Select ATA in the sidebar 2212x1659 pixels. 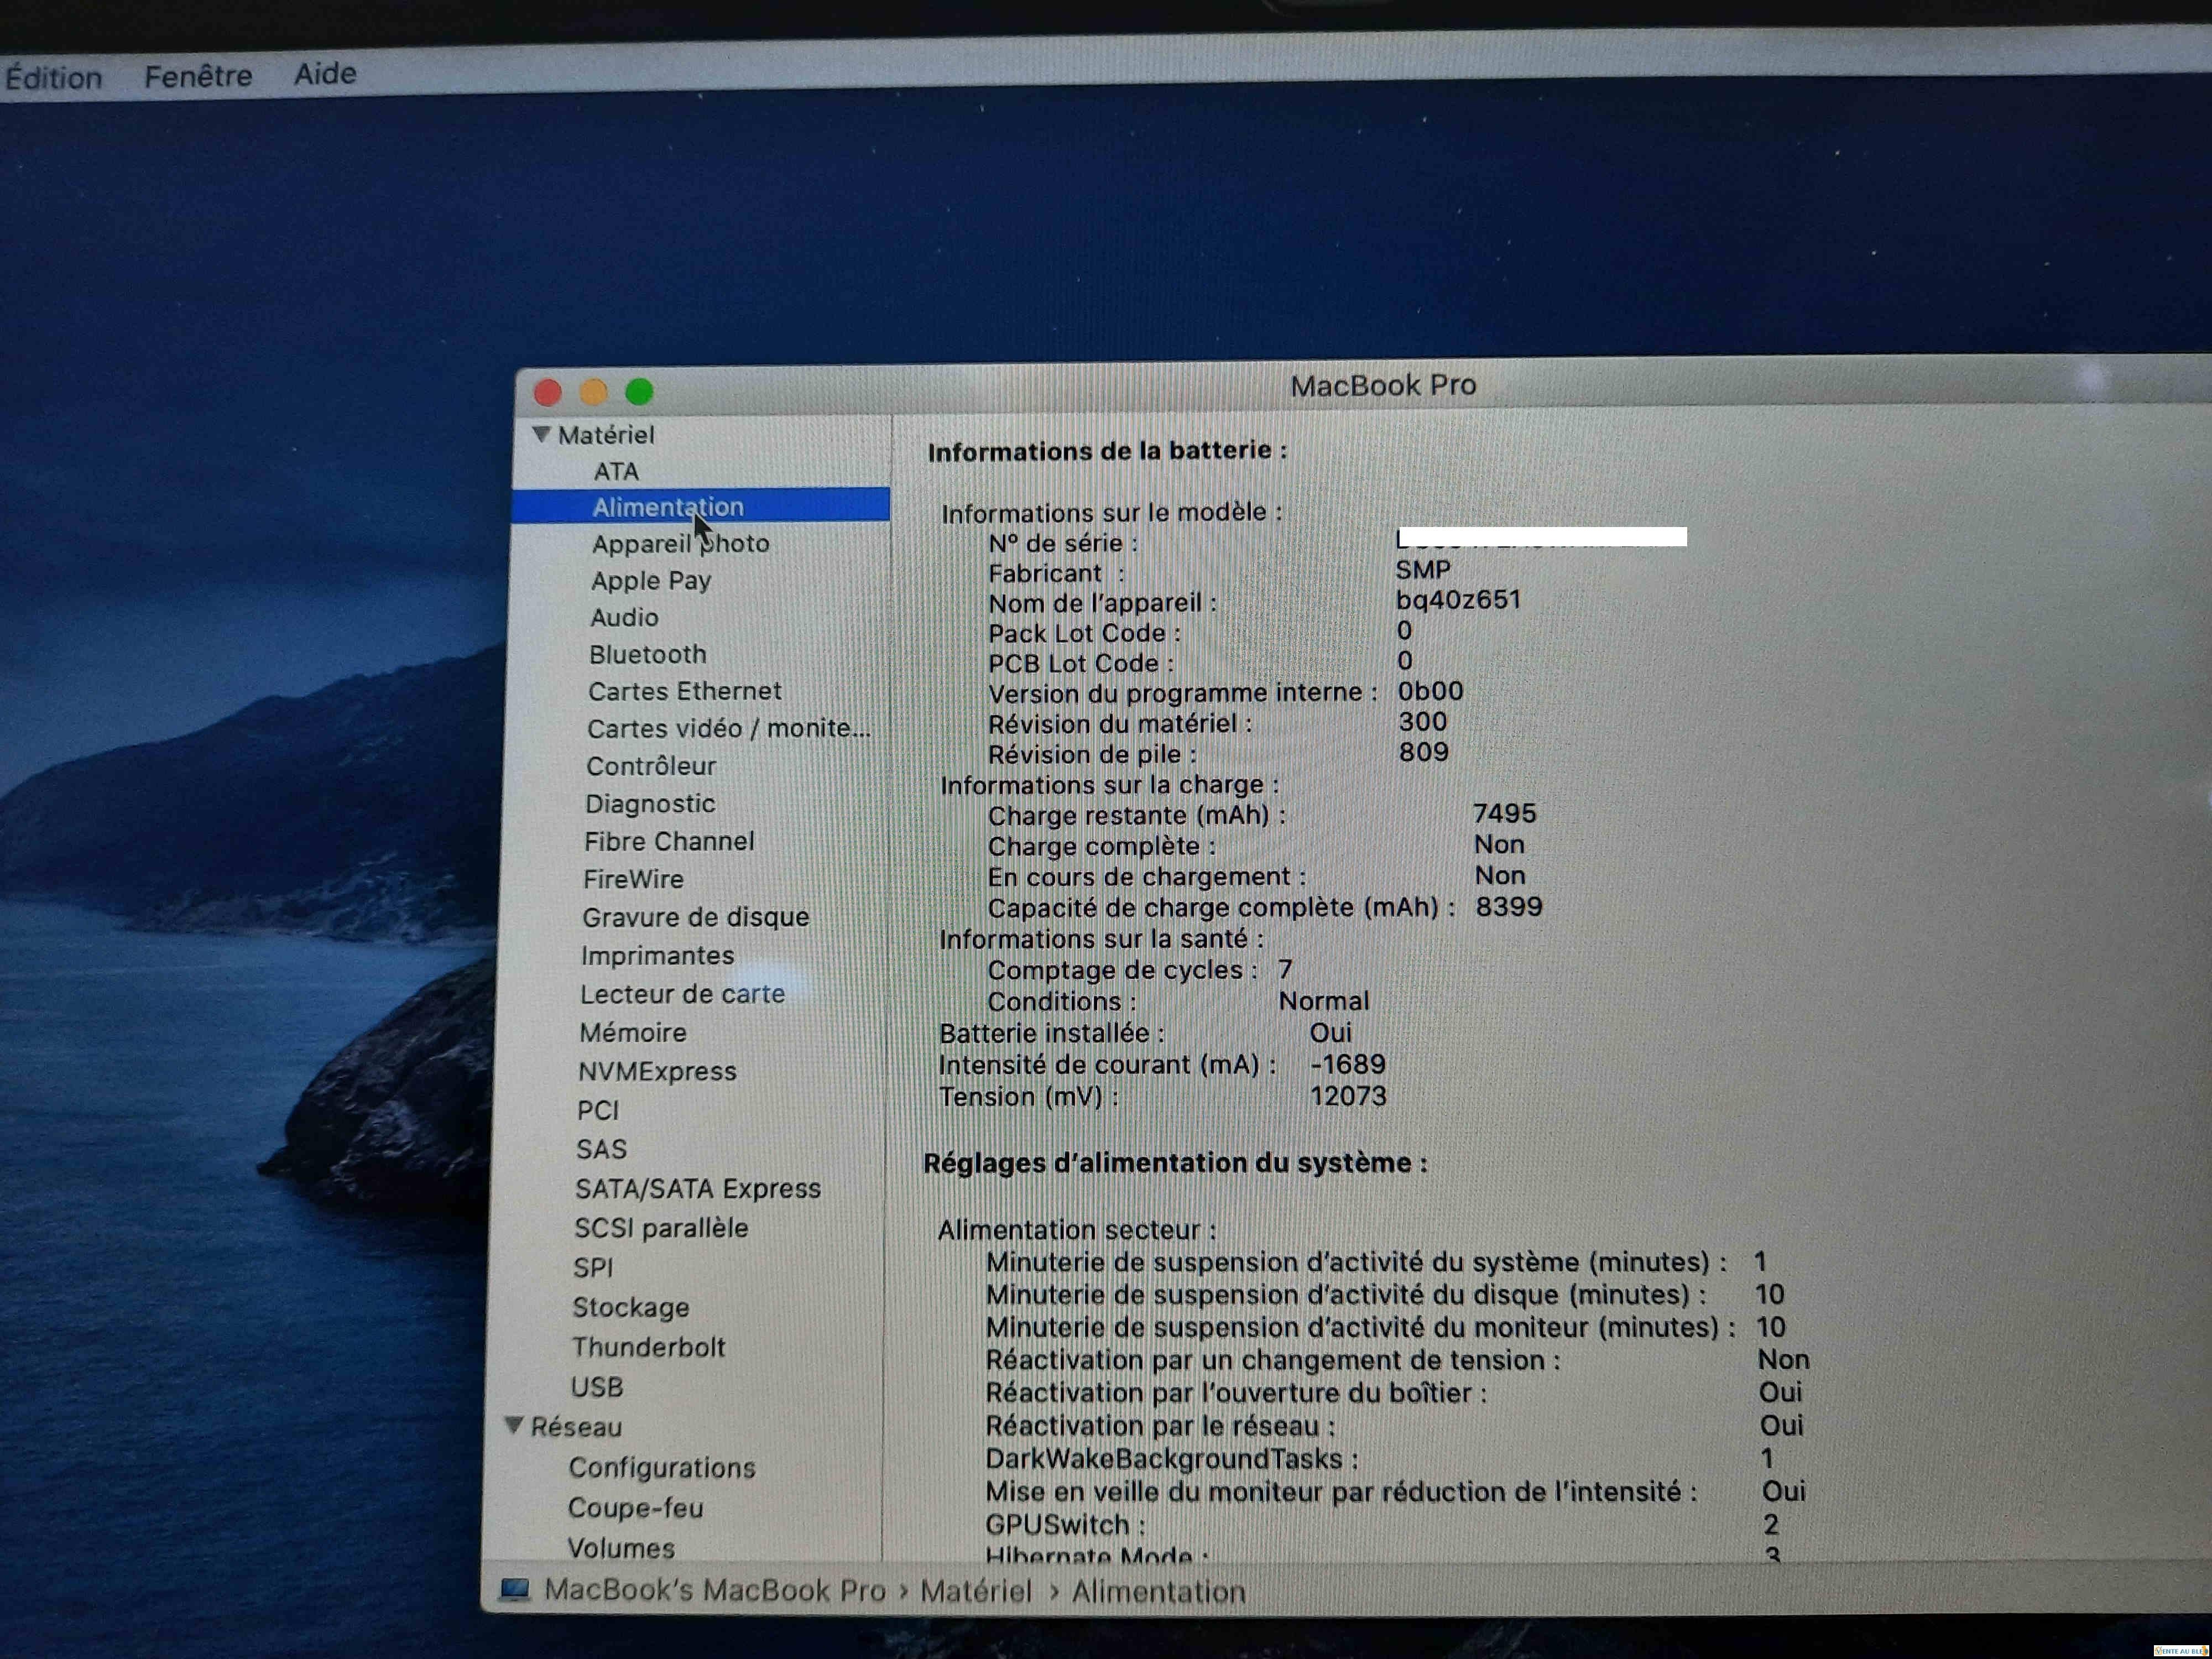point(616,471)
